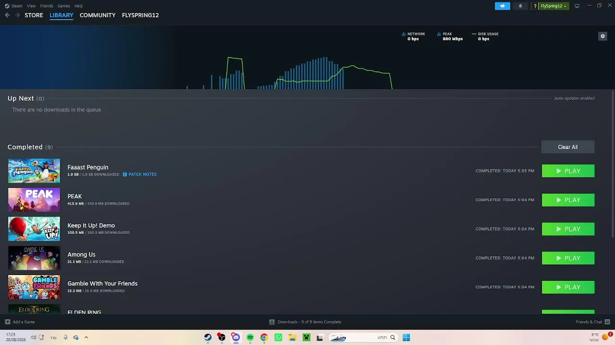Click the Auto-updates enabled text

pos(575,98)
